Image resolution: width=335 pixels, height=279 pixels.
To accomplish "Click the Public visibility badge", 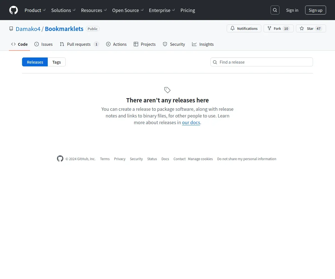I will coord(93,29).
